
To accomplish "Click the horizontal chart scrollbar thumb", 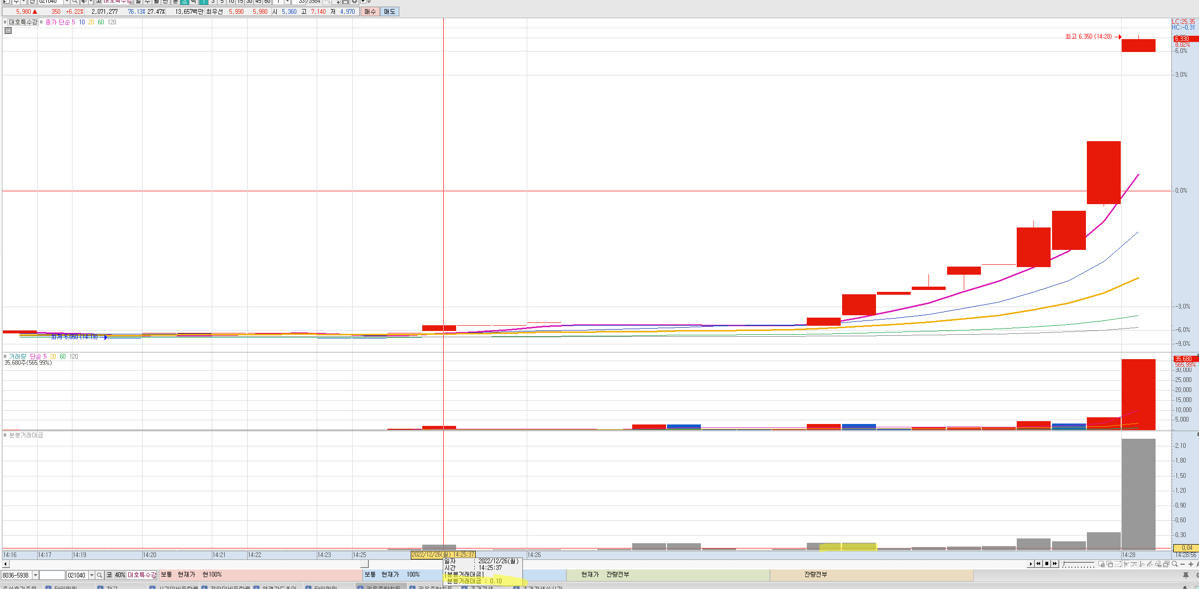I will [365, 564].
